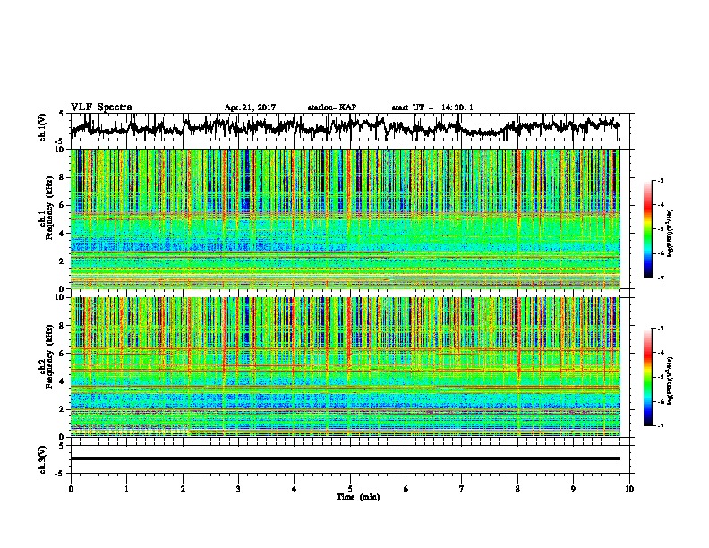Click the "VLF Spectra" plot title
This screenshot has height=548, width=709.
101,107
